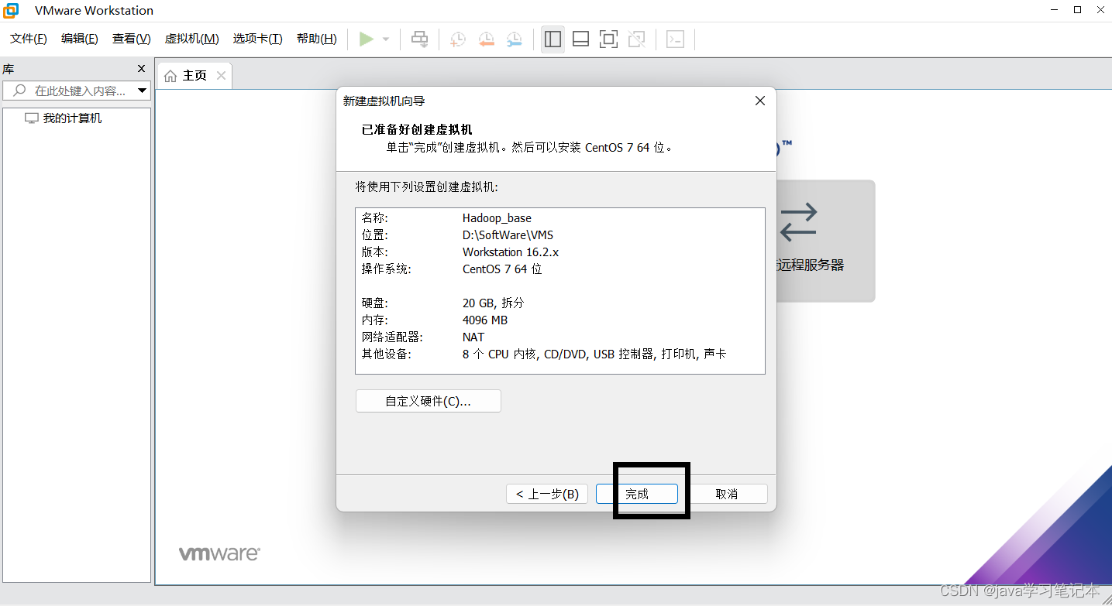Enter full screen mode icon
The image size is (1112, 606).
pyautogui.click(x=608, y=39)
